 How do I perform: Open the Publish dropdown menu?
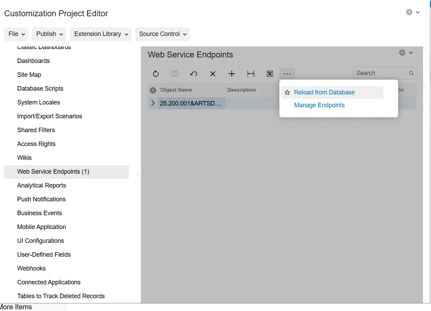pos(49,34)
